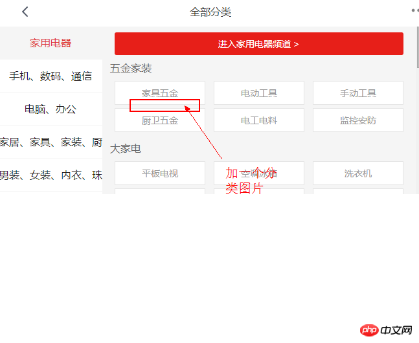The image size is (419, 343).
Task: Choose the 厨卫五金 subcategory
Action: pyautogui.click(x=160, y=120)
